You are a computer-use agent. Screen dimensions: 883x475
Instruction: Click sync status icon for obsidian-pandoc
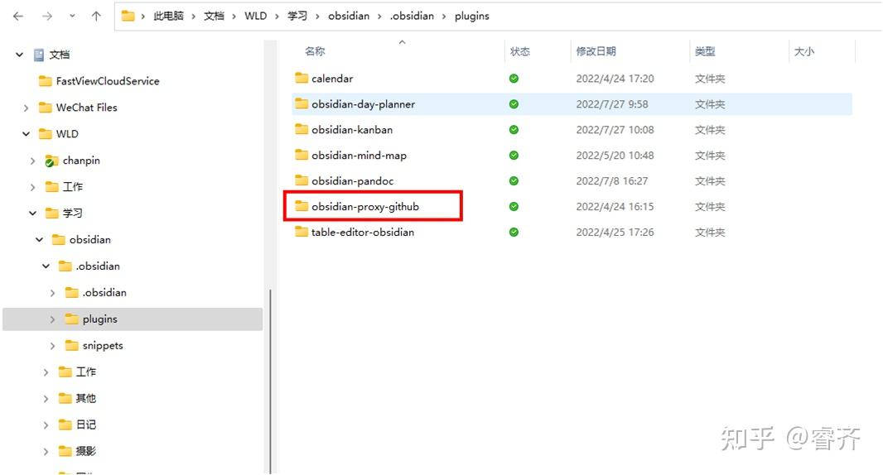[x=514, y=180]
